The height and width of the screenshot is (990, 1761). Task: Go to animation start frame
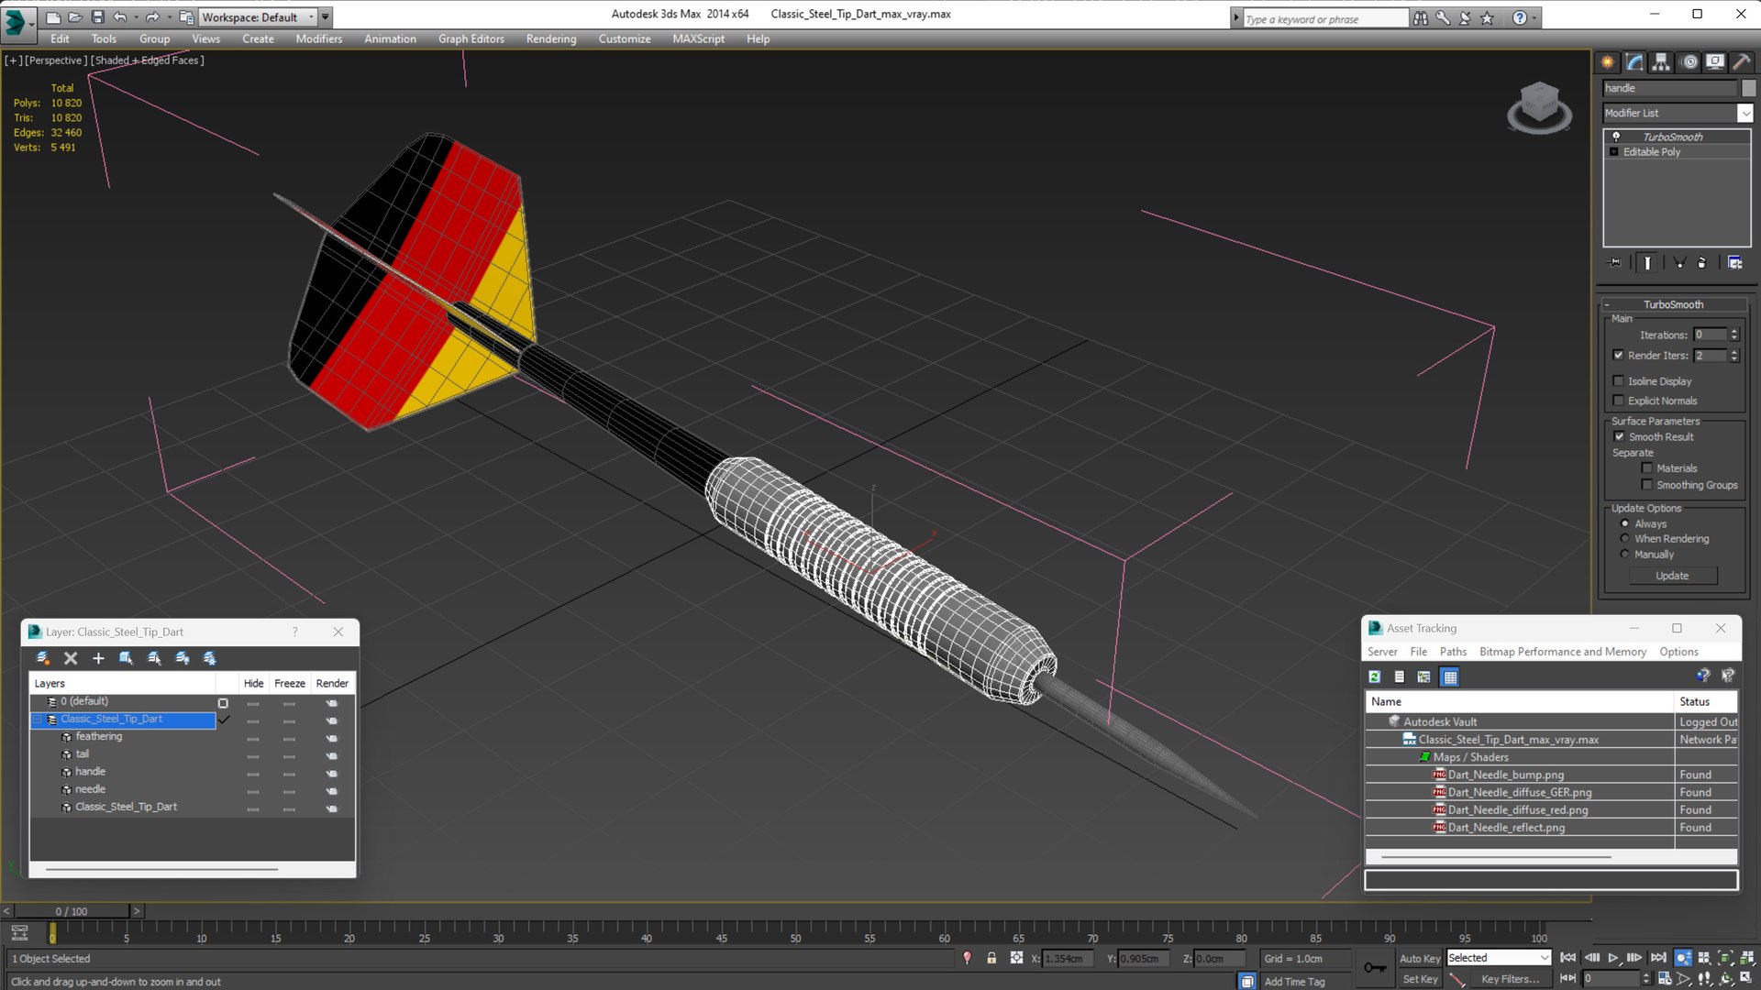[1567, 957]
